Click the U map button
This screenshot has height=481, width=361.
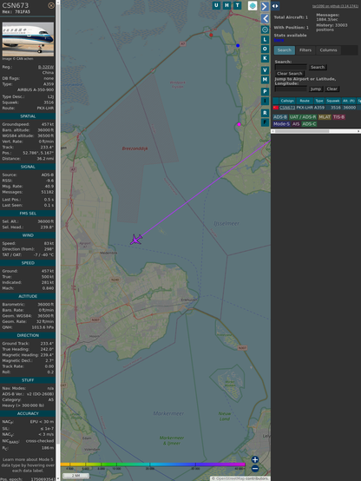(x=216, y=5)
